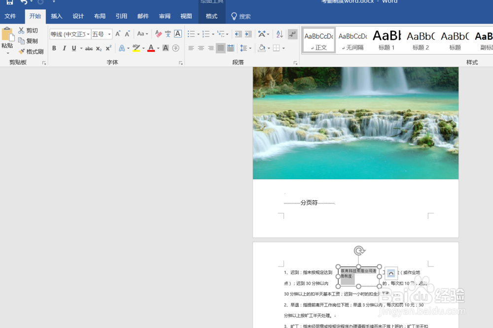Screen dimensions: 493x328
Task: Apply the 标题 2 (Heading 2) style
Action: (421, 40)
